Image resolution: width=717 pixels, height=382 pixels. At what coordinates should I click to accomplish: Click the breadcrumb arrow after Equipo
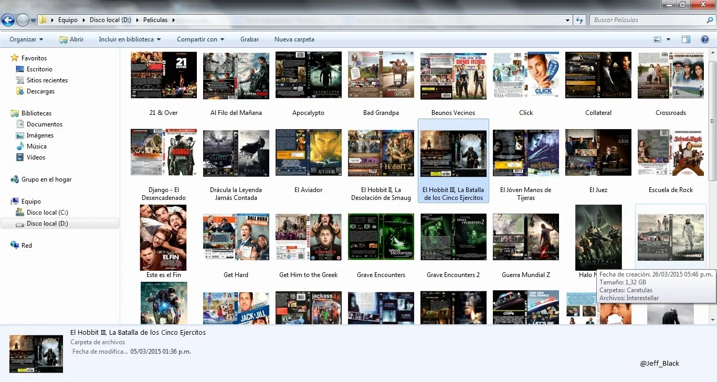click(83, 20)
